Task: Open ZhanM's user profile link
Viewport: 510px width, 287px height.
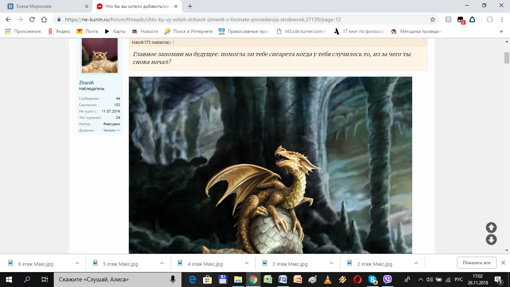Action: coord(86,83)
